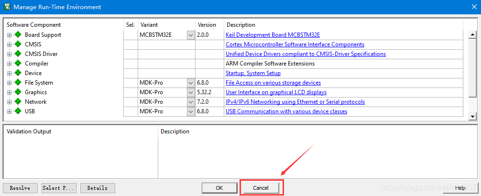Image resolution: width=481 pixels, height=196 pixels.
Task: Expand the Compiler tree node
Action: 9,64
